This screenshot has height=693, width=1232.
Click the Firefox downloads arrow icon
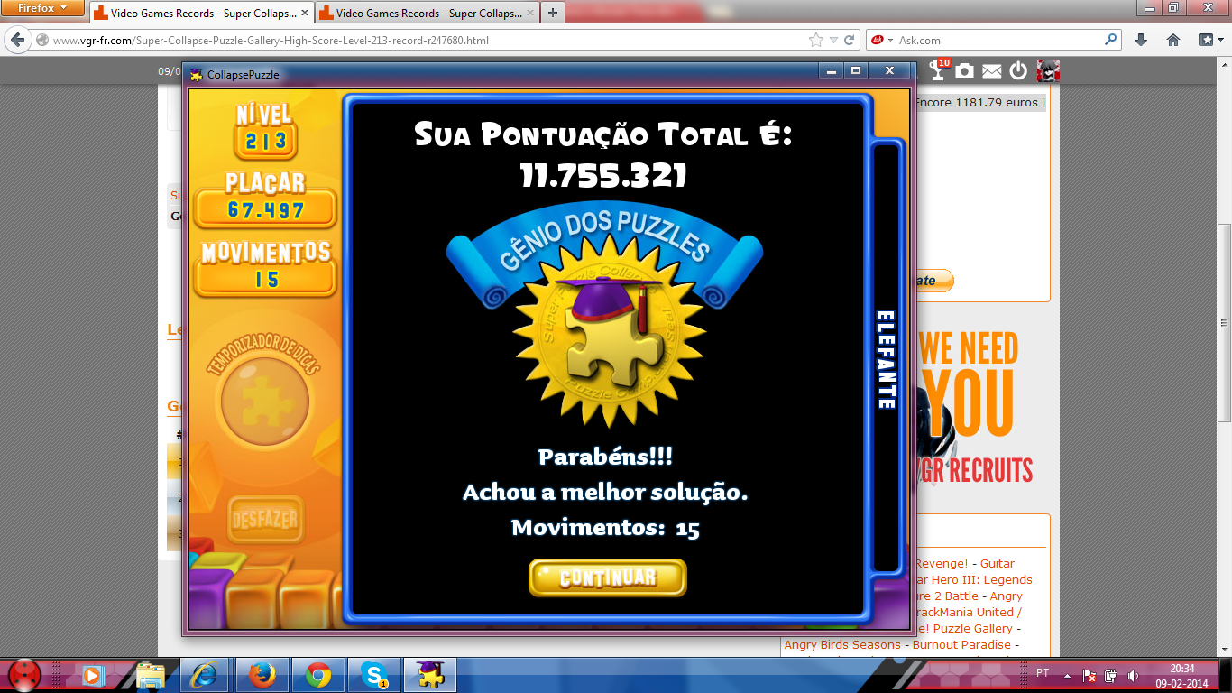pyautogui.click(x=1141, y=40)
